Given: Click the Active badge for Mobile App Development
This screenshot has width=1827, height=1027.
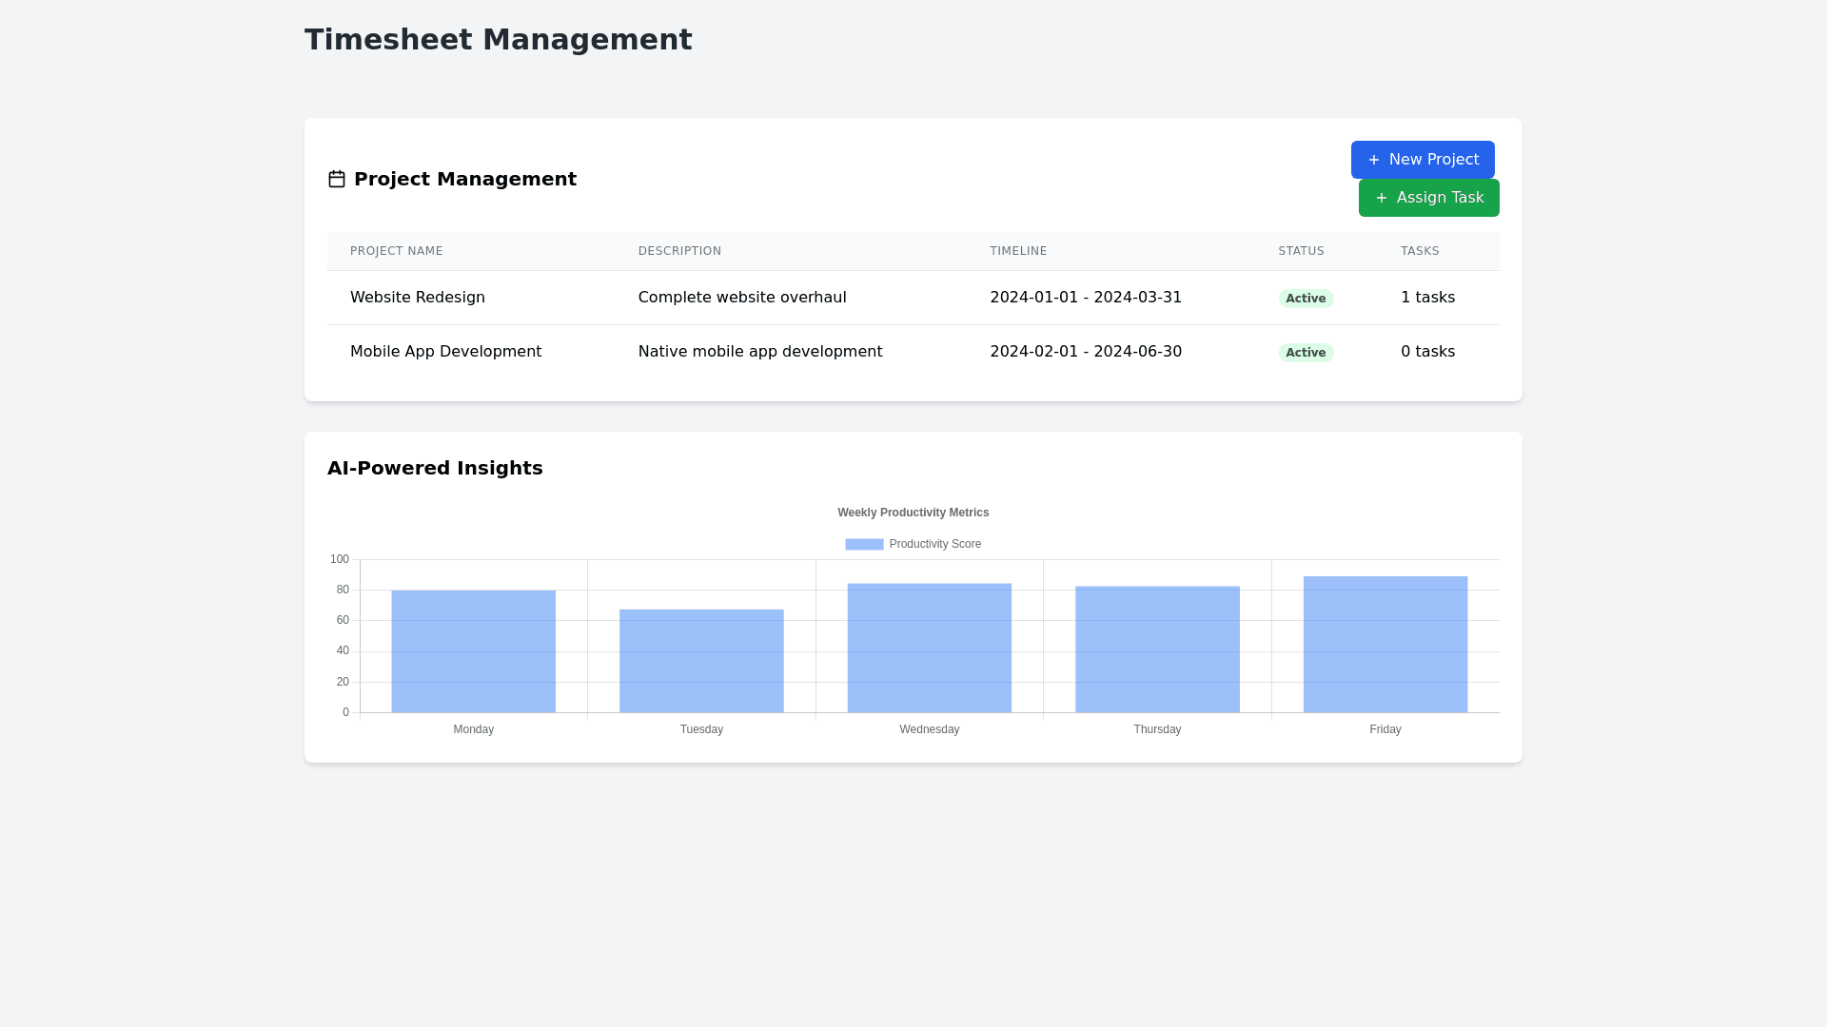Looking at the screenshot, I should 1305,353.
